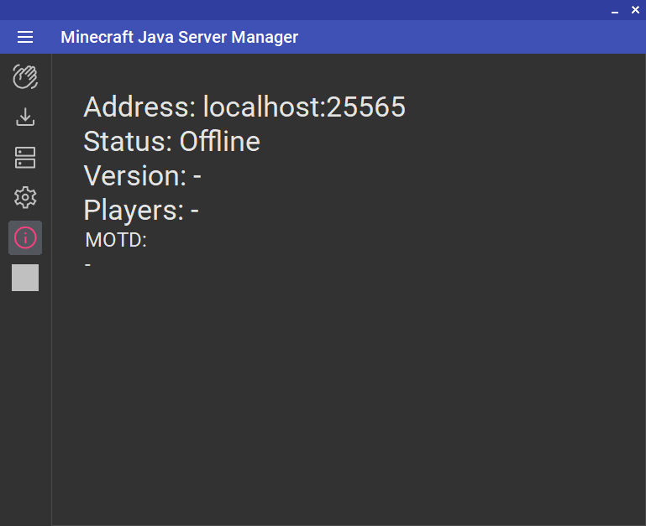646x526 pixels.
Task: Click the Address: localhost:25565 text
Action: pyautogui.click(x=244, y=107)
